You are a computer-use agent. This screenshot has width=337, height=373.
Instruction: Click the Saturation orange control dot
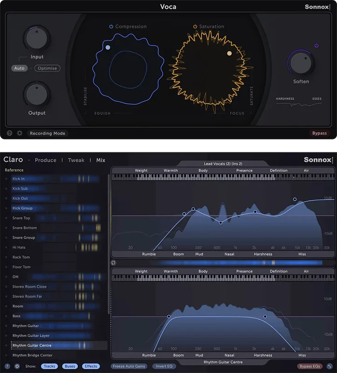[229, 53]
